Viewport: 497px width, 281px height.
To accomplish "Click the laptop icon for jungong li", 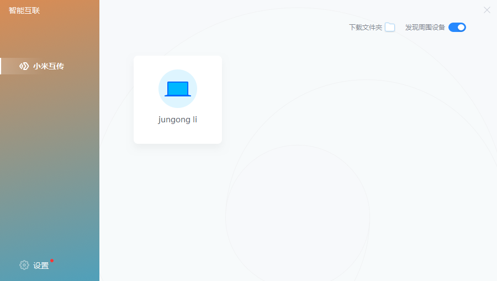I will tap(178, 89).
